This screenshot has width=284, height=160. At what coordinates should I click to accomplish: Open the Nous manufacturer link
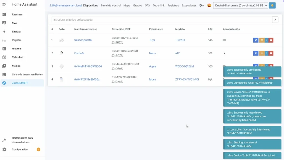tap(152, 53)
